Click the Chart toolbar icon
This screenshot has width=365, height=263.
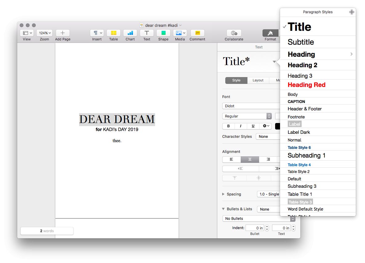(130, 33)
